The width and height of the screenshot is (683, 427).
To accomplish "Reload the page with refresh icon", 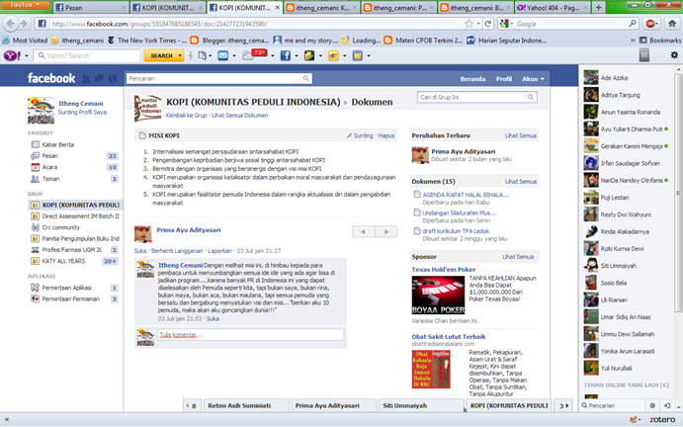I will [488, 24].
